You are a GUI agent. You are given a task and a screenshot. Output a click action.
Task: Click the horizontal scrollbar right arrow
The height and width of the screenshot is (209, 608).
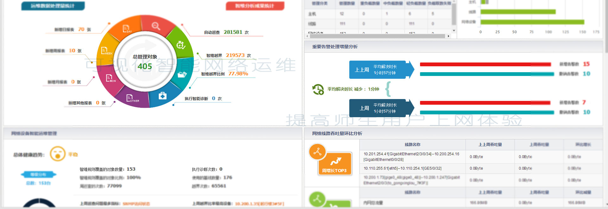448,36
